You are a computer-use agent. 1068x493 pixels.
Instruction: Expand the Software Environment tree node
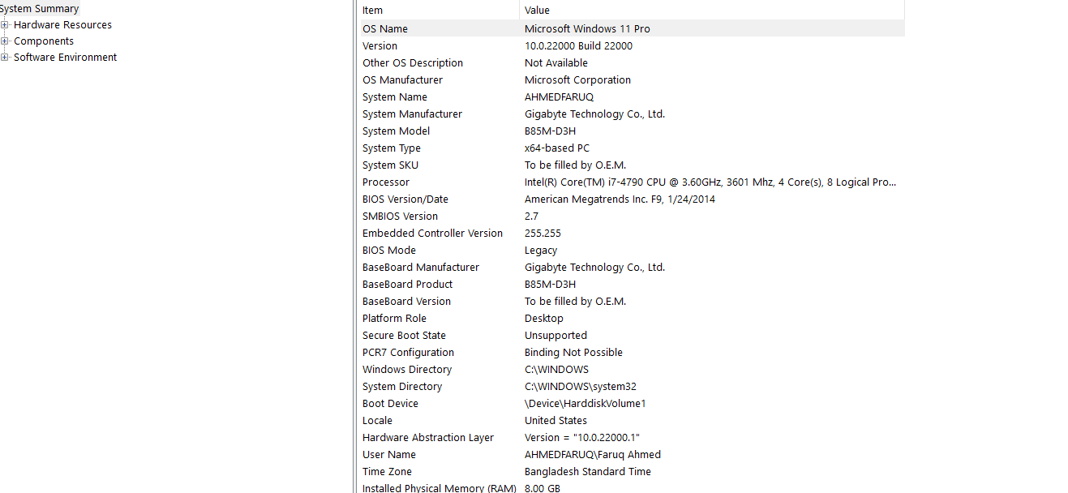tap(4, 58)
